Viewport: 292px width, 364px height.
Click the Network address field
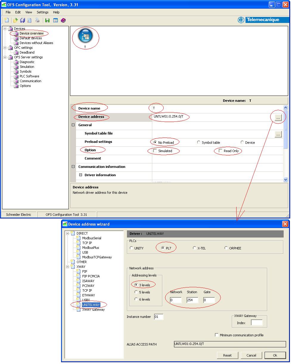click(x=175, y=300)
